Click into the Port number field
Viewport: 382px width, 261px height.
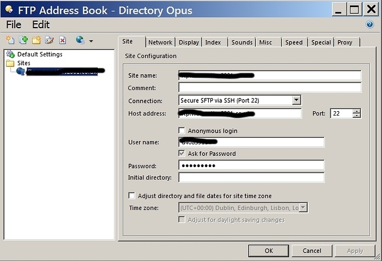coord(342,113)
